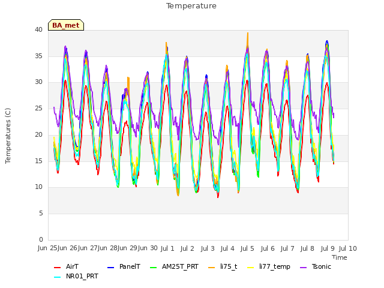Click the orange li75_t spike peak on Jul 5
Viewport: 384px width, 288px height.
pyautogui.click(x=248, y=33)
